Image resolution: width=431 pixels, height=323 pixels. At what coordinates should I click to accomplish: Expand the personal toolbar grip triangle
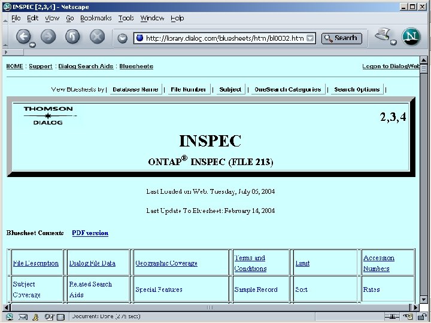point(6,52)
